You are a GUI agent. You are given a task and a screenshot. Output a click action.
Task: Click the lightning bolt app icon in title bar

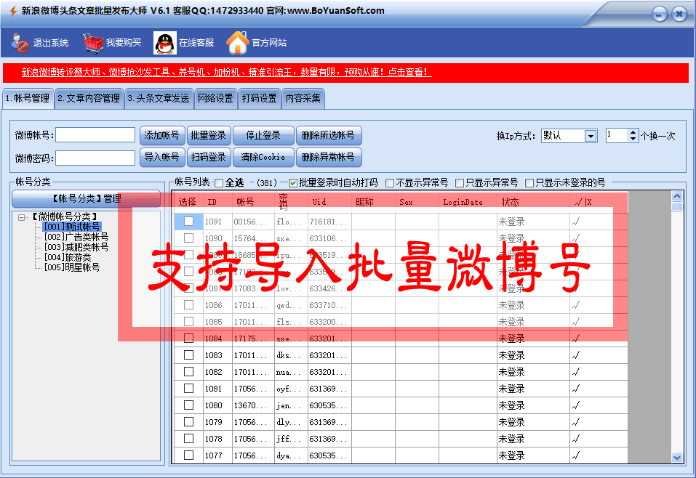(13, 11)
